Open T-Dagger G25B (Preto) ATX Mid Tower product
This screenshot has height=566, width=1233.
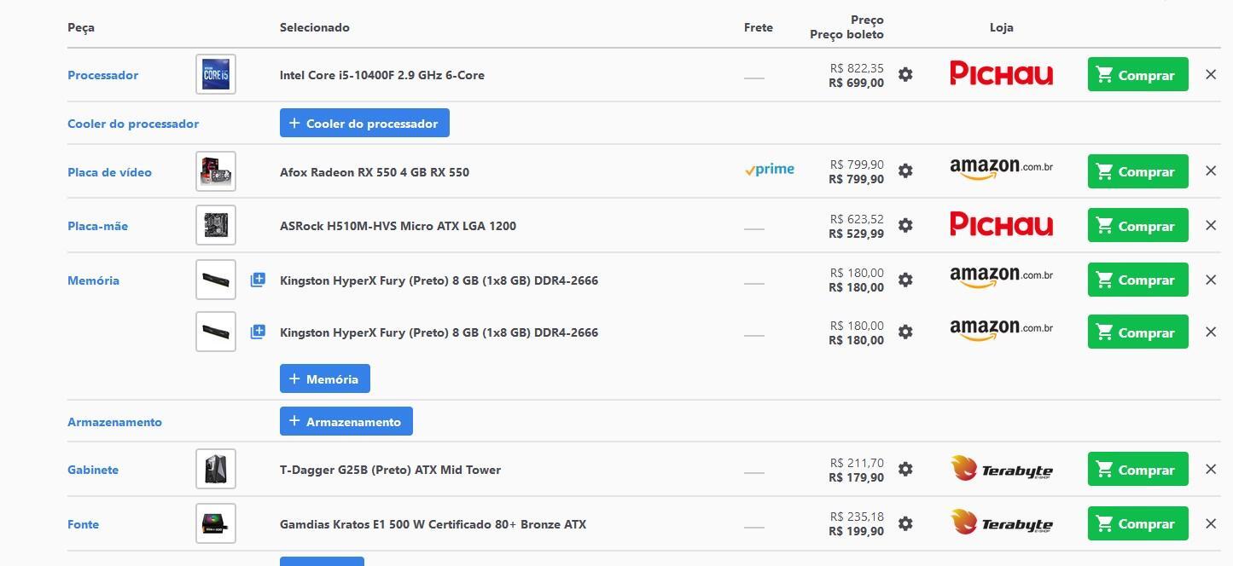pyautogui.click(x=390, y=470)
